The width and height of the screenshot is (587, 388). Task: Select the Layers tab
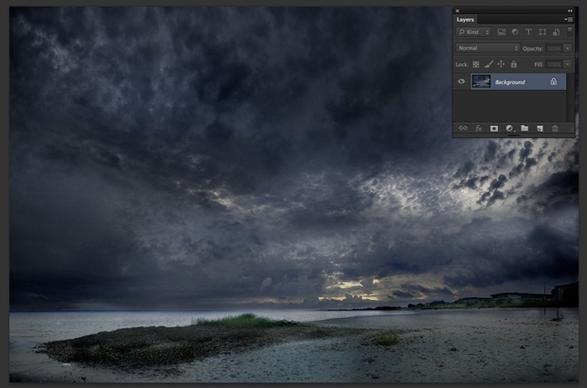tap(465, 20)
